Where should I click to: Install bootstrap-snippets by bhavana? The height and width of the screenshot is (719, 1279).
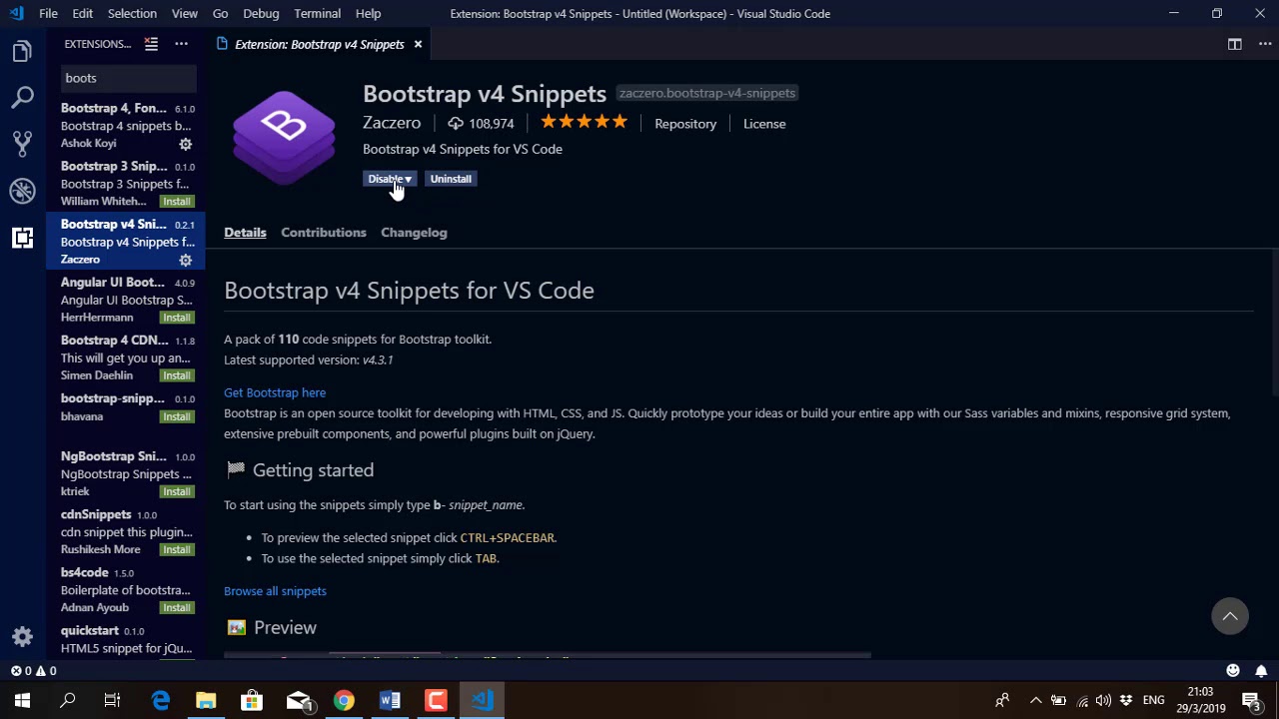tap(177, 416)
